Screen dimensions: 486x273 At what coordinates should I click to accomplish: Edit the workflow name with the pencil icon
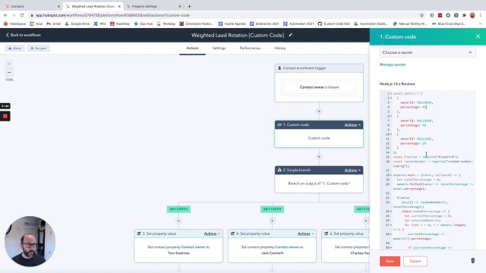click(x=290, y=35)
